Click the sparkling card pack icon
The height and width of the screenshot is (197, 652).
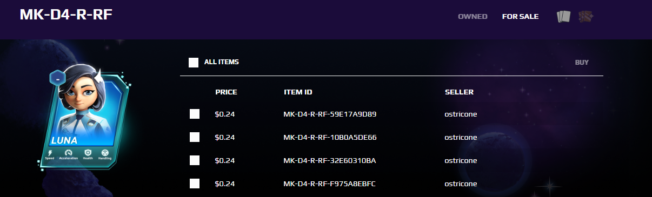[586, 17]
